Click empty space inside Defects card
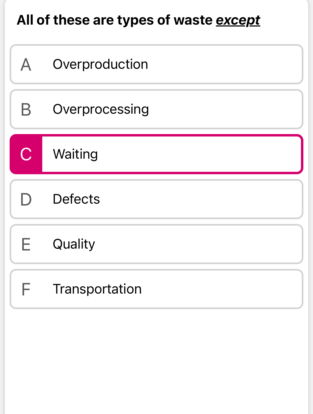 201,199
